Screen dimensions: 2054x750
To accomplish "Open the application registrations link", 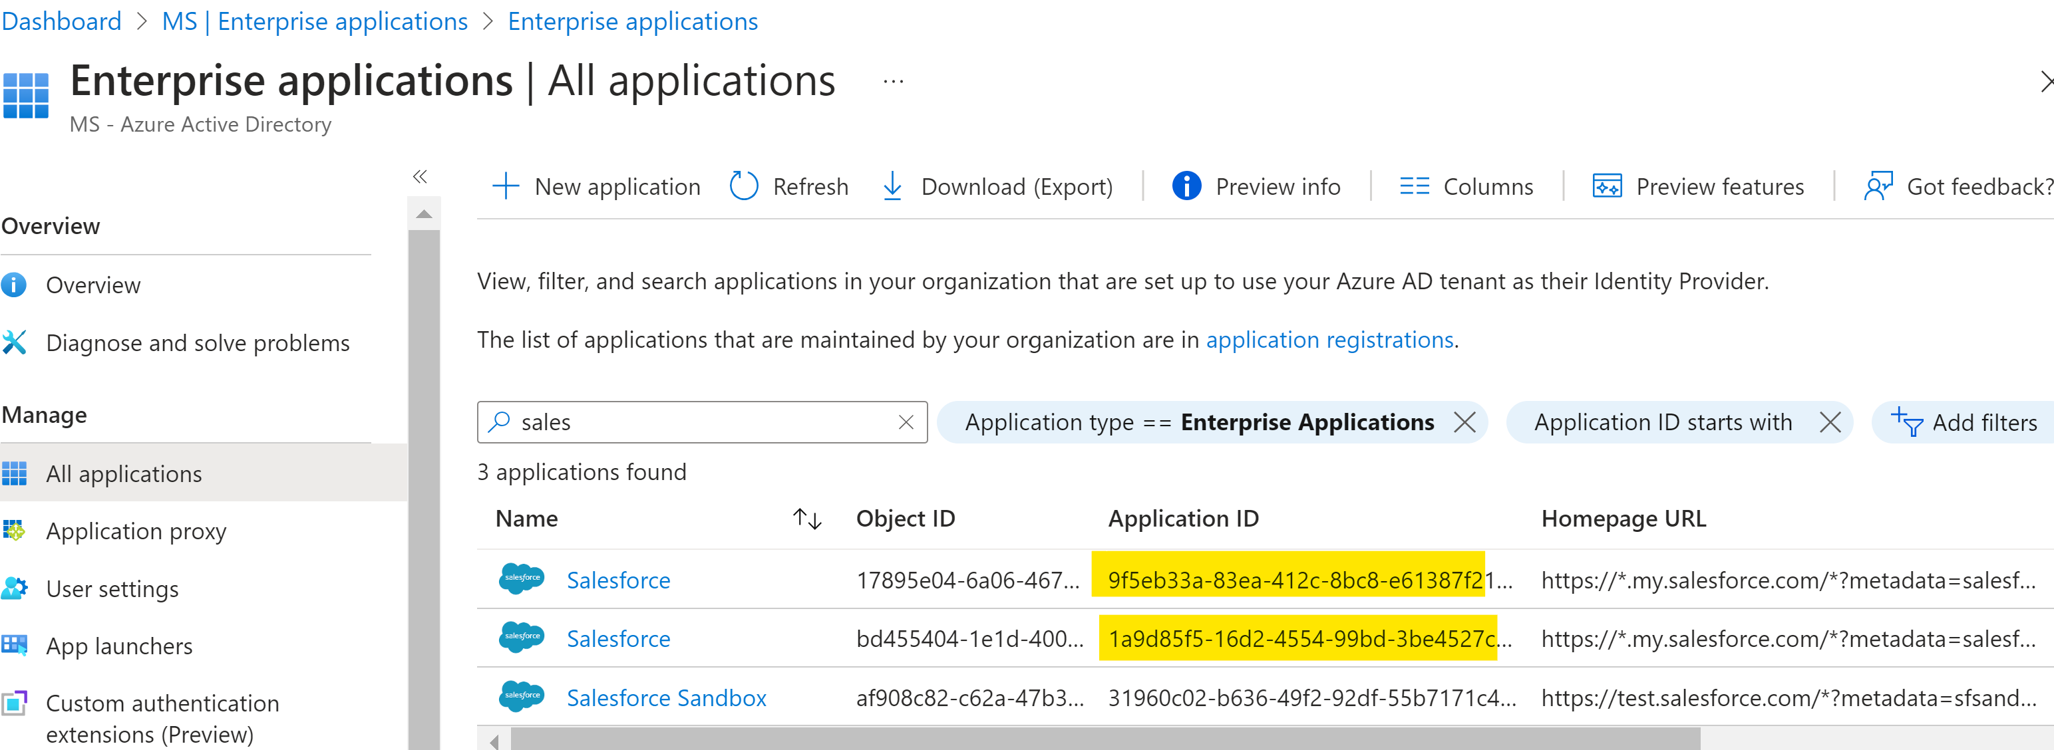I will click(1330, 340).
